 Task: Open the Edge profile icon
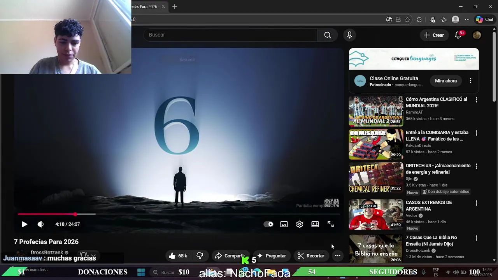[x=455, y=19]
